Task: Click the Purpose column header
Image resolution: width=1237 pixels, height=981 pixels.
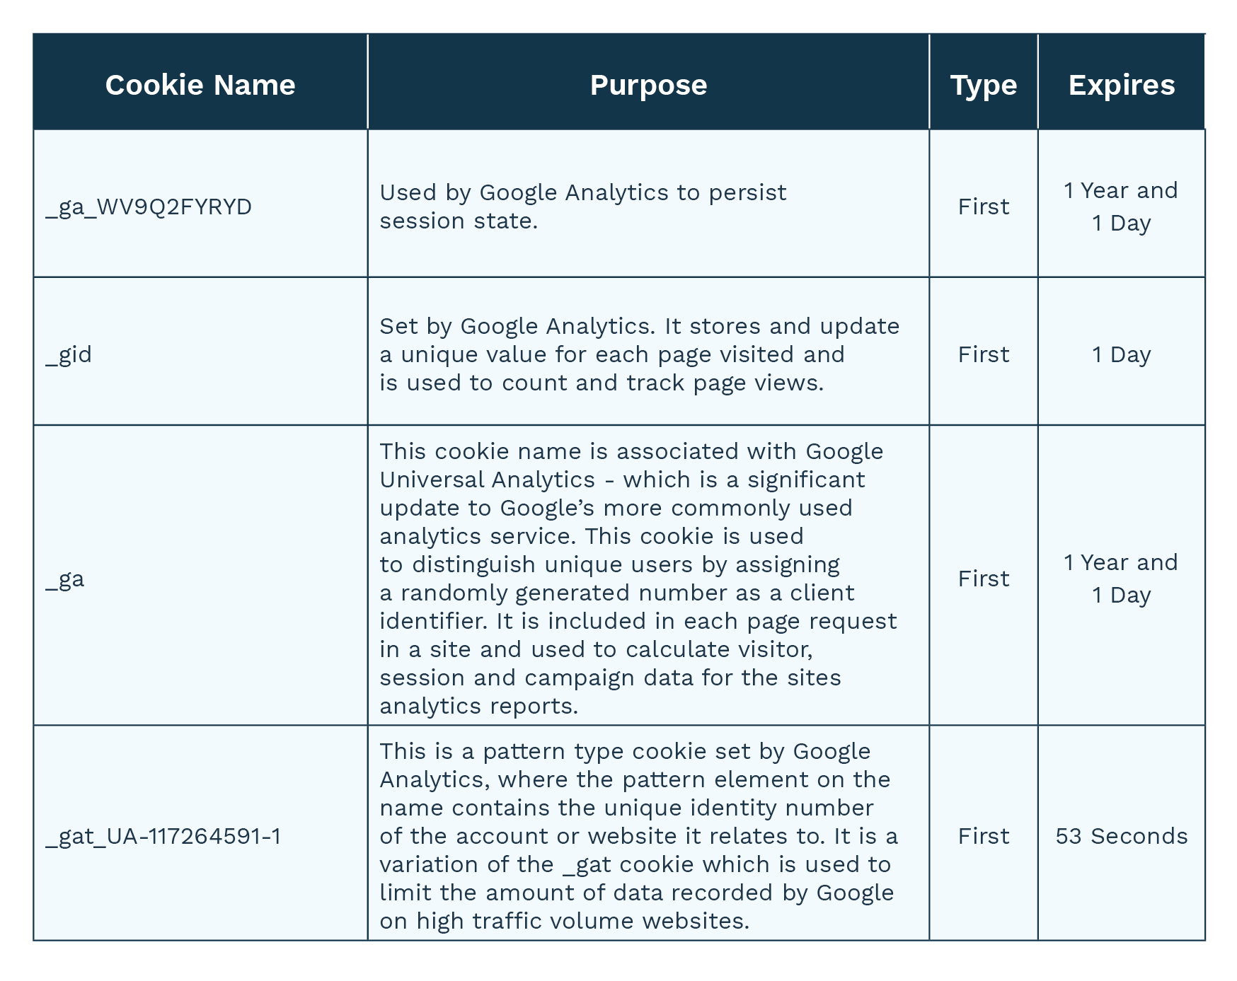Action: click(648, 85)
